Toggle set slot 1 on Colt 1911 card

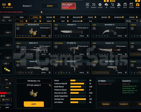(93, 73)
